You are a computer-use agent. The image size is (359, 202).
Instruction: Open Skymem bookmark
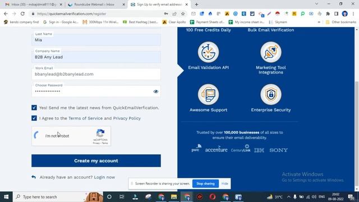pos(278,22)
